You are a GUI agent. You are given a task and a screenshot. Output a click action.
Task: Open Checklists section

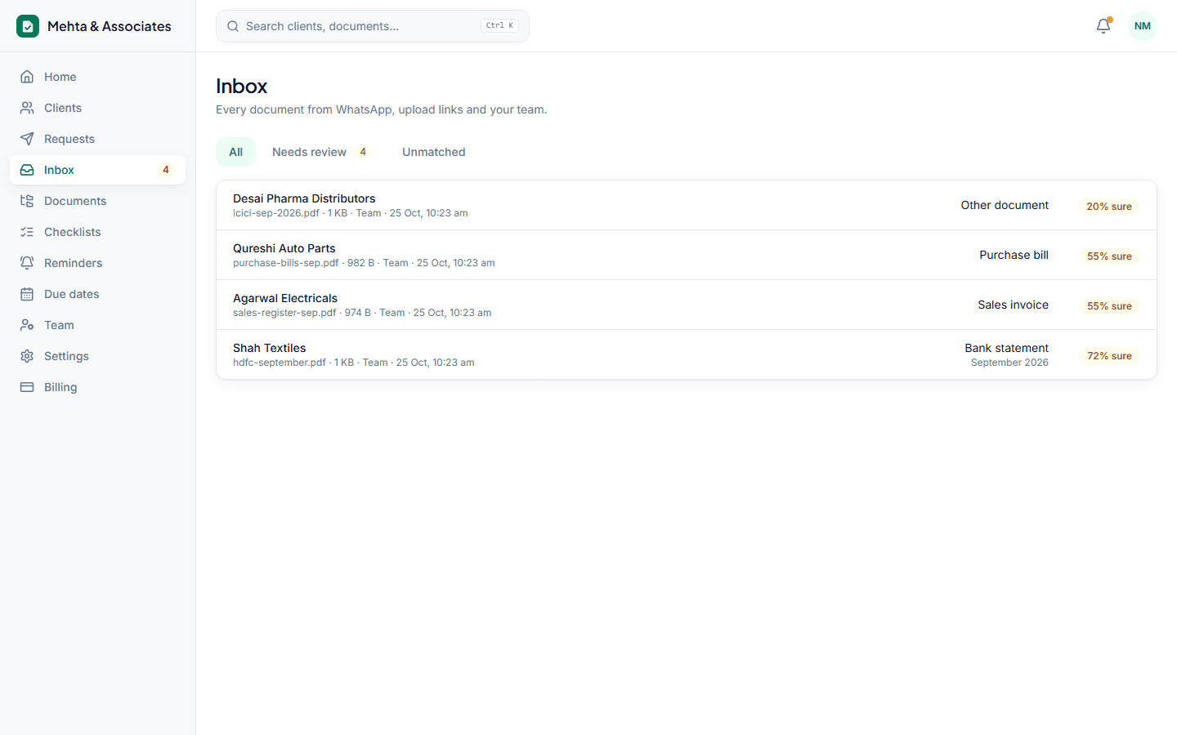click(98, 232)
